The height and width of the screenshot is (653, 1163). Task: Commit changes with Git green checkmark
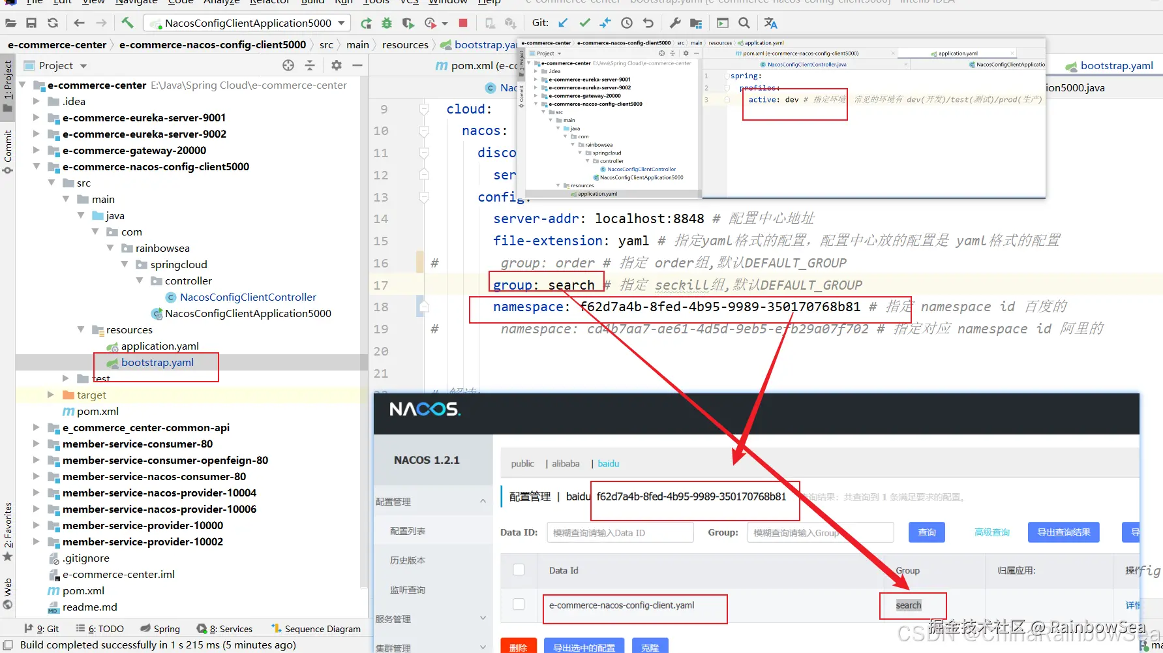pos(584,23)
